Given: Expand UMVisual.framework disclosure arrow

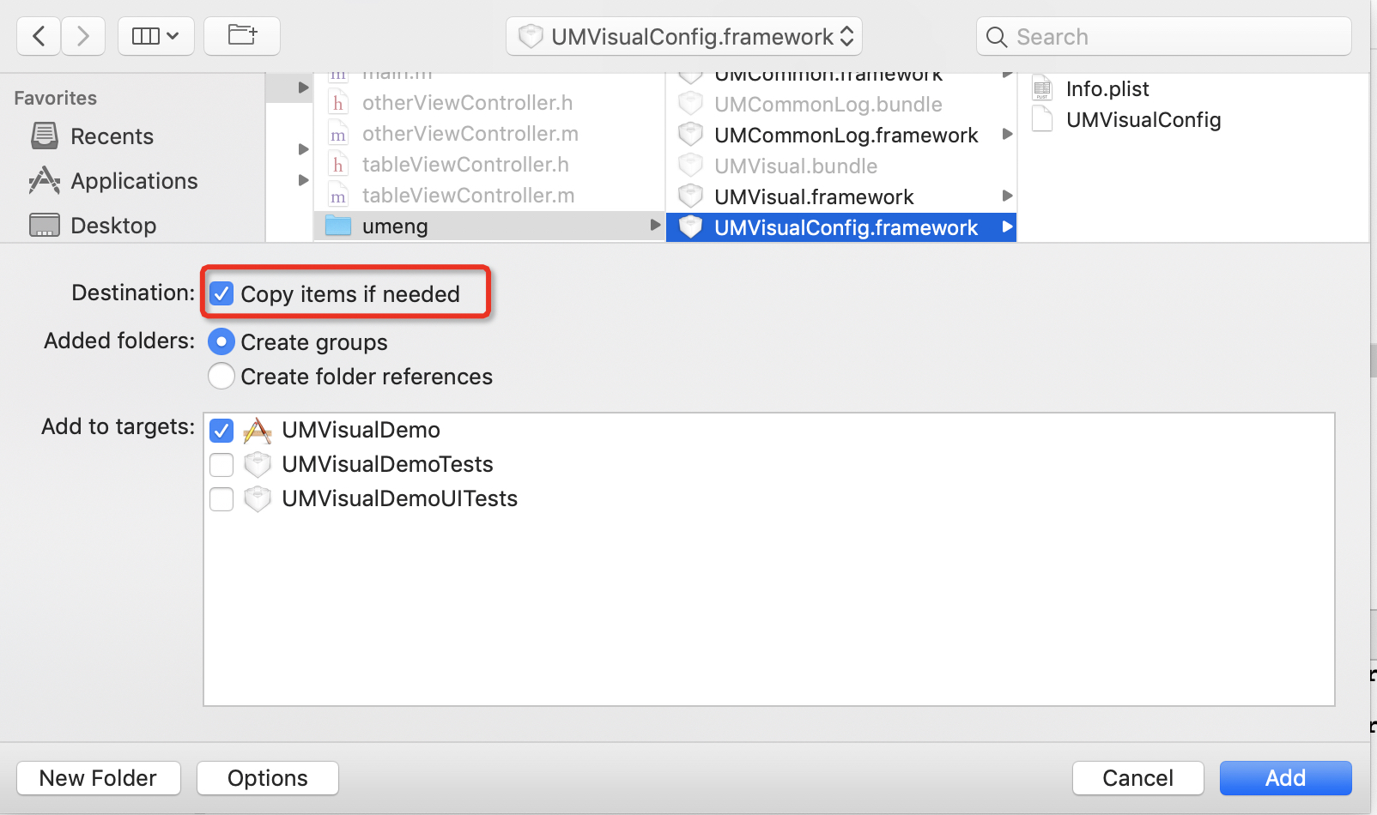Looking at the screenshot, I should point(1007,196).
